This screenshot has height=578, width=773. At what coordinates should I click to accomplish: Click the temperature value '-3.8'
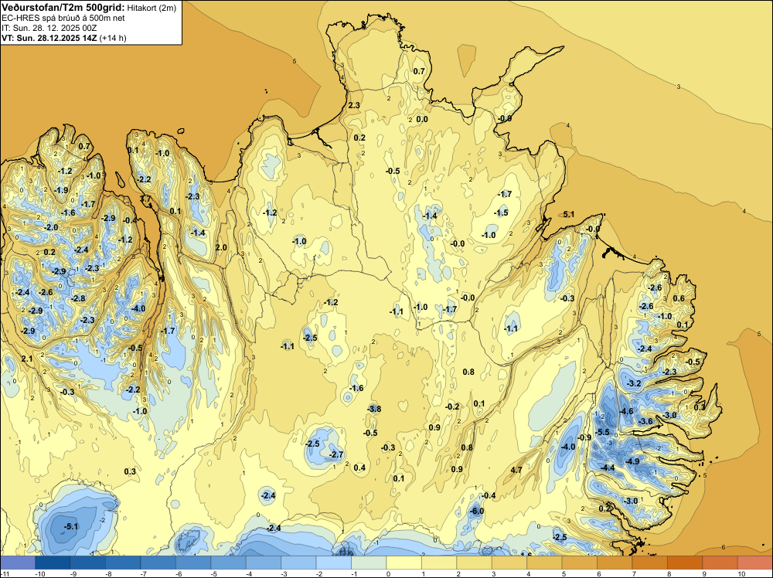(374, 409)
